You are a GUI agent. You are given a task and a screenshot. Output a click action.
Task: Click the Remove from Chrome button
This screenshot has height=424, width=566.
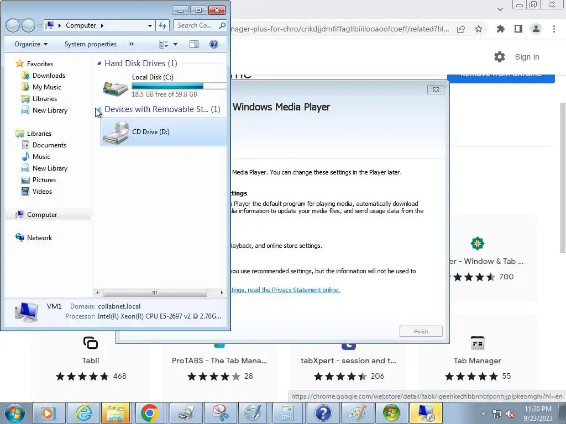point(501,77)
